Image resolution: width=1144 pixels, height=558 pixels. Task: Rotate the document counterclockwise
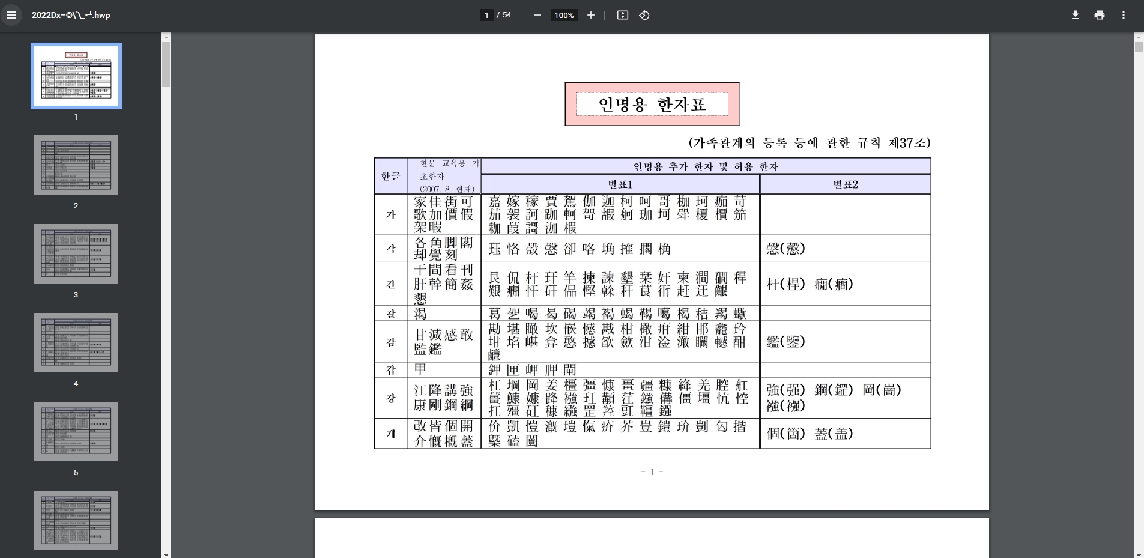pos(644,15)
